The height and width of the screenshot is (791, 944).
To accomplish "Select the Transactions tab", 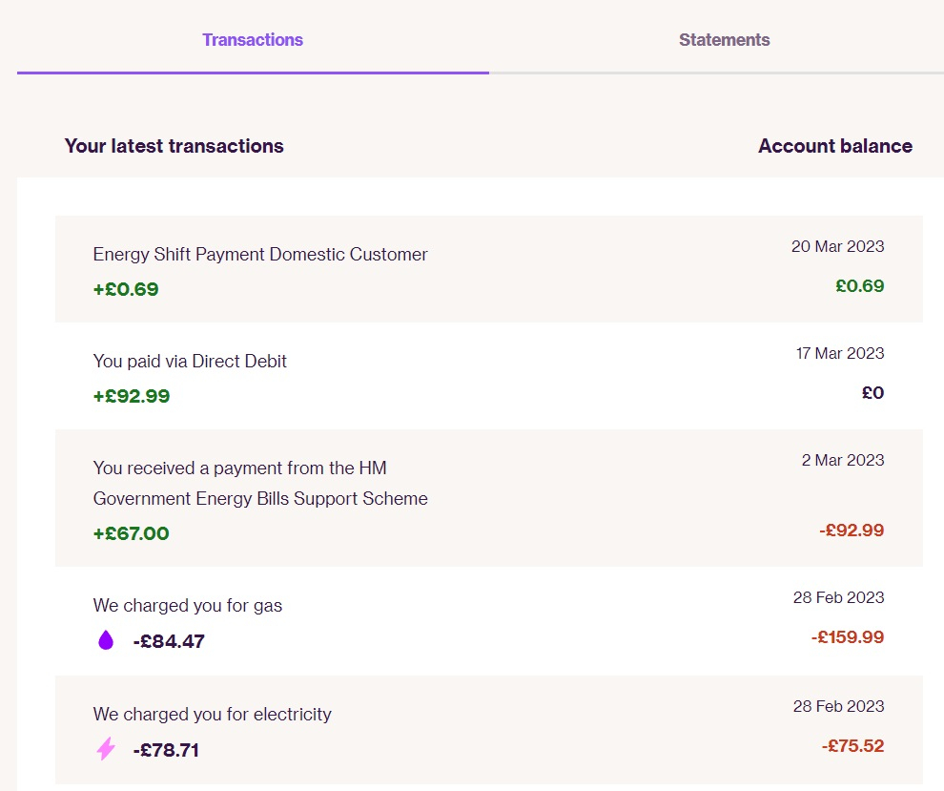I will point(253,40).
